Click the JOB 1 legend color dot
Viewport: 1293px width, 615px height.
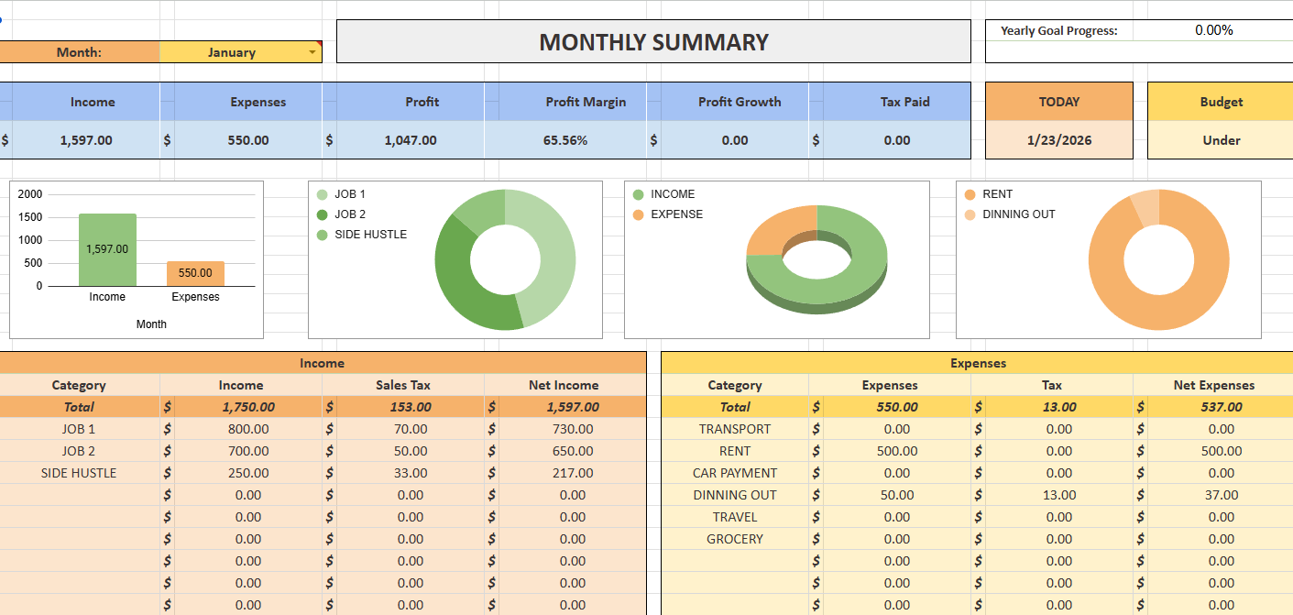322,194
